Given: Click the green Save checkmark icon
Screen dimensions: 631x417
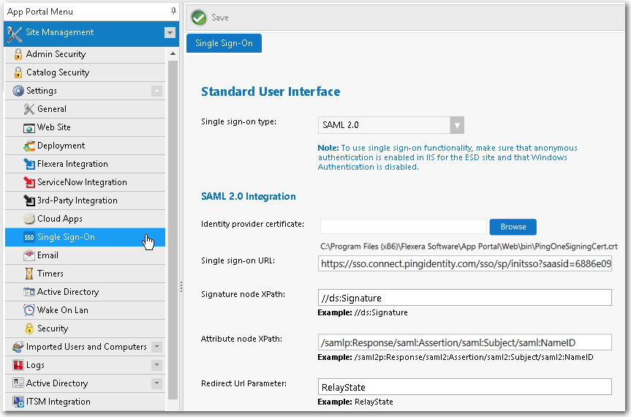Looking at the screenshot, I should (198, 18).
